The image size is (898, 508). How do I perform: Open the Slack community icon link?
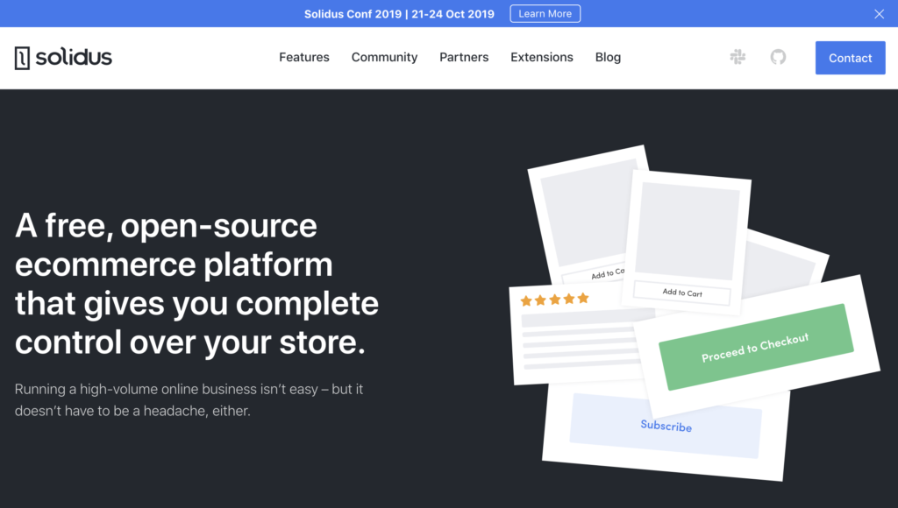point(738,57)
